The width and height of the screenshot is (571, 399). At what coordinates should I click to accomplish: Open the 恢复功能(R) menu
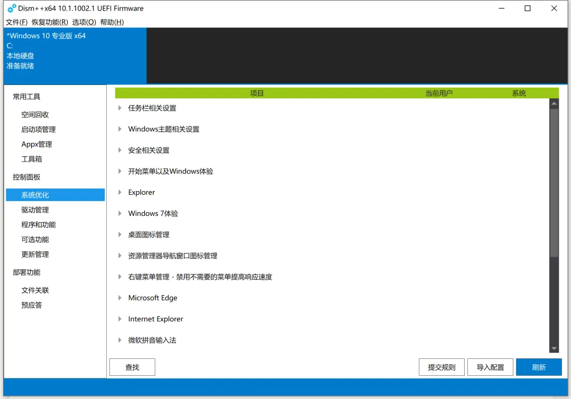click(50, 22)
